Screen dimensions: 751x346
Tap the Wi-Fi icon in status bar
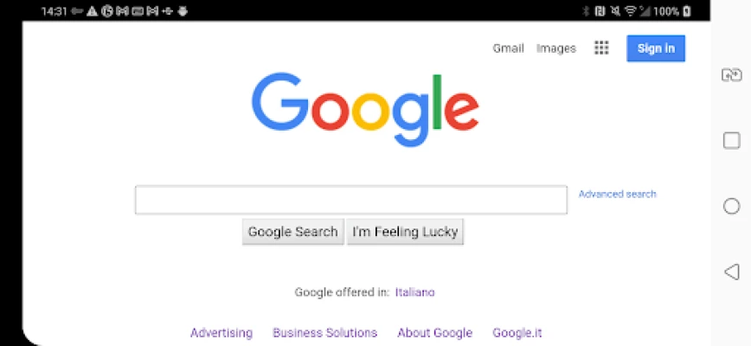click(x=630, y=11)
